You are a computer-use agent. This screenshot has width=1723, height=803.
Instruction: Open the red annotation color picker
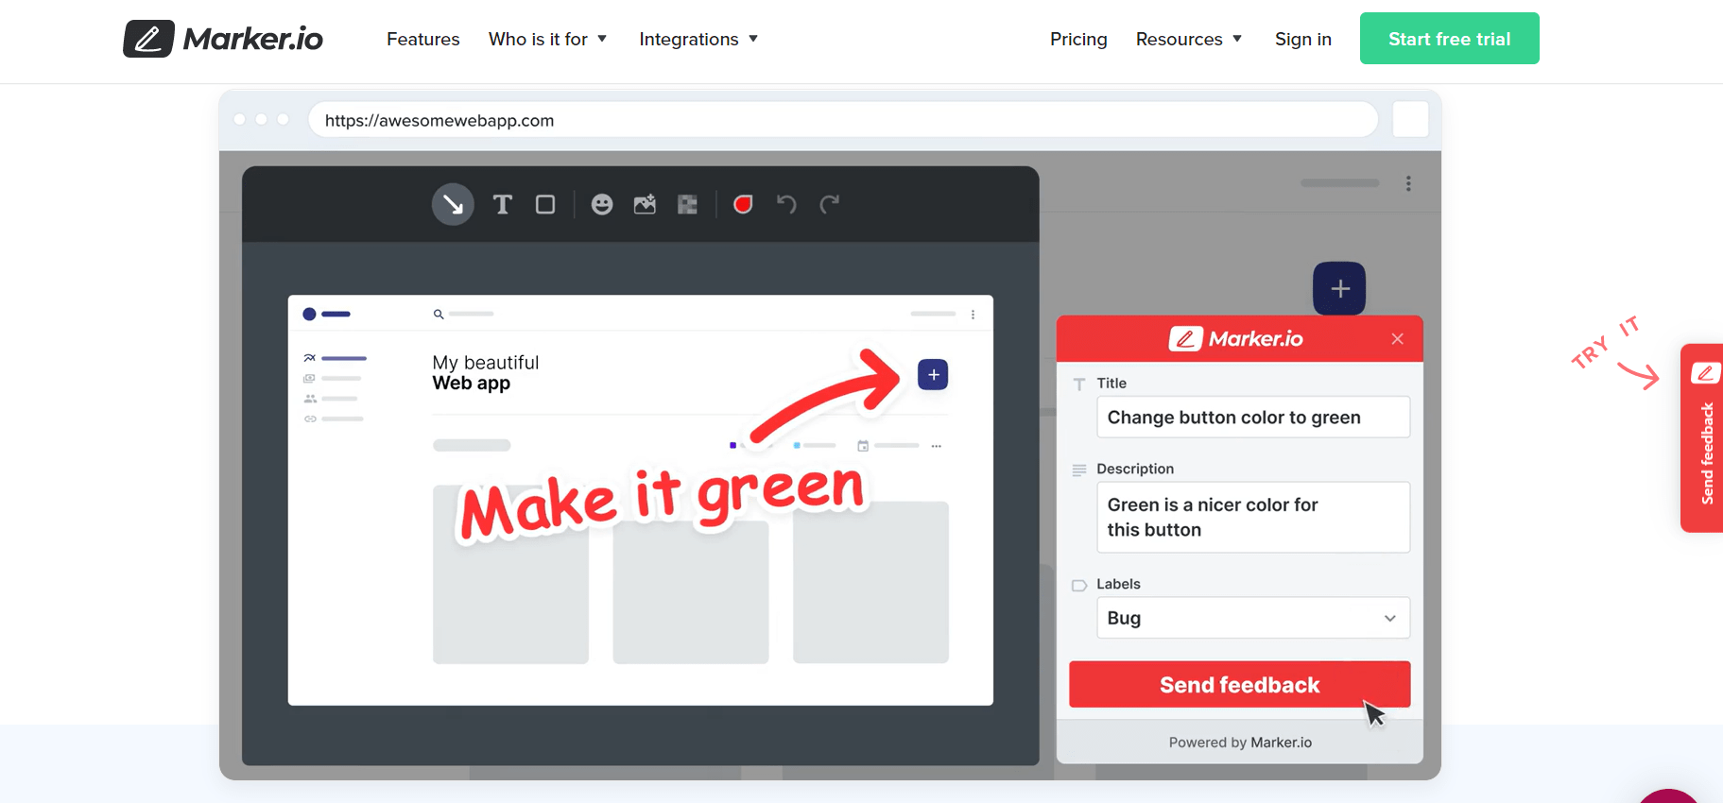point(743,204)
